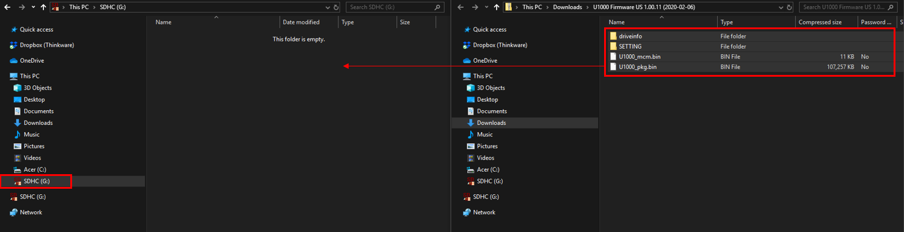Image resolution: width=904 pixels, height=232 pixels.
Task: Click Dropbox (Thinkware) icon in SDHC (G:) window sidebar
Action: pyautogui.click(x=13, y=45)
